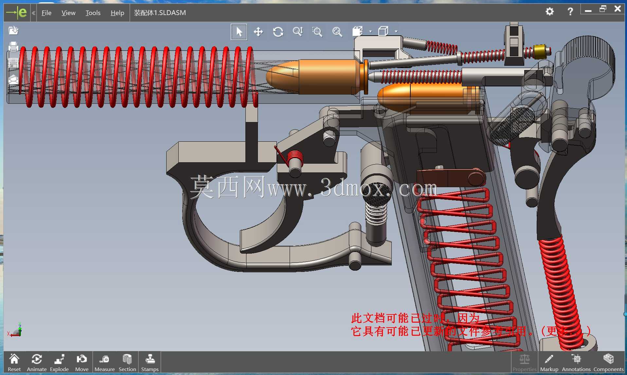Open the Components panel
The image size is (627, 375).
[x=609, y=363]
